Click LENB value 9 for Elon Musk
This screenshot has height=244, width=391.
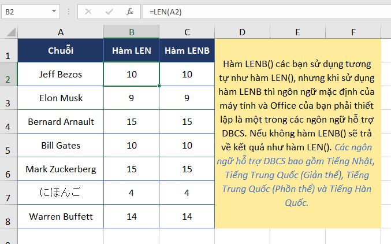tap(187, 98)
